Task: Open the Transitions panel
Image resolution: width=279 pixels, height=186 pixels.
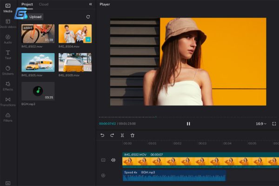Action: point(8,102)
